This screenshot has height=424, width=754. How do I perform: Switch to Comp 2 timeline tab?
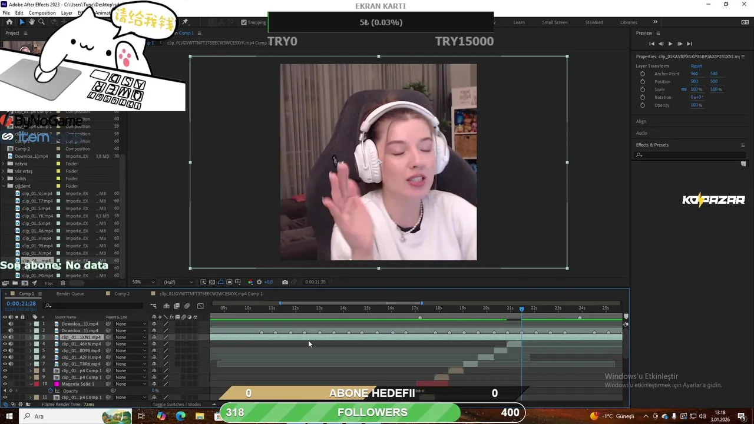coord(122,294)
